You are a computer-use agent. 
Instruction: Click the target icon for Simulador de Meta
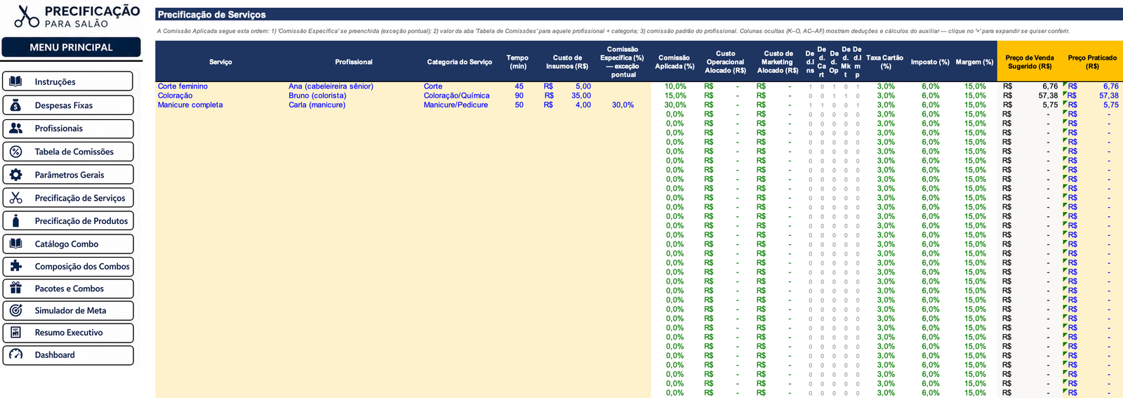16,310
